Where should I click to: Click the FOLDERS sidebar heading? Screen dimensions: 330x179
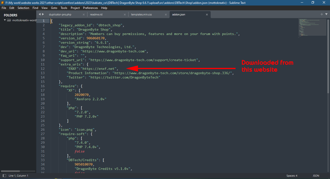click(x=11, y=15)
